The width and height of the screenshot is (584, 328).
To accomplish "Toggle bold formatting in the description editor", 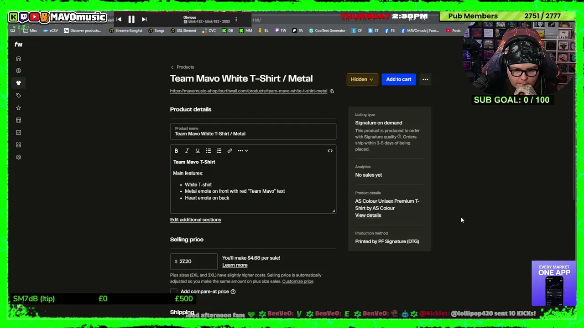I will click(x=176, y=151).
